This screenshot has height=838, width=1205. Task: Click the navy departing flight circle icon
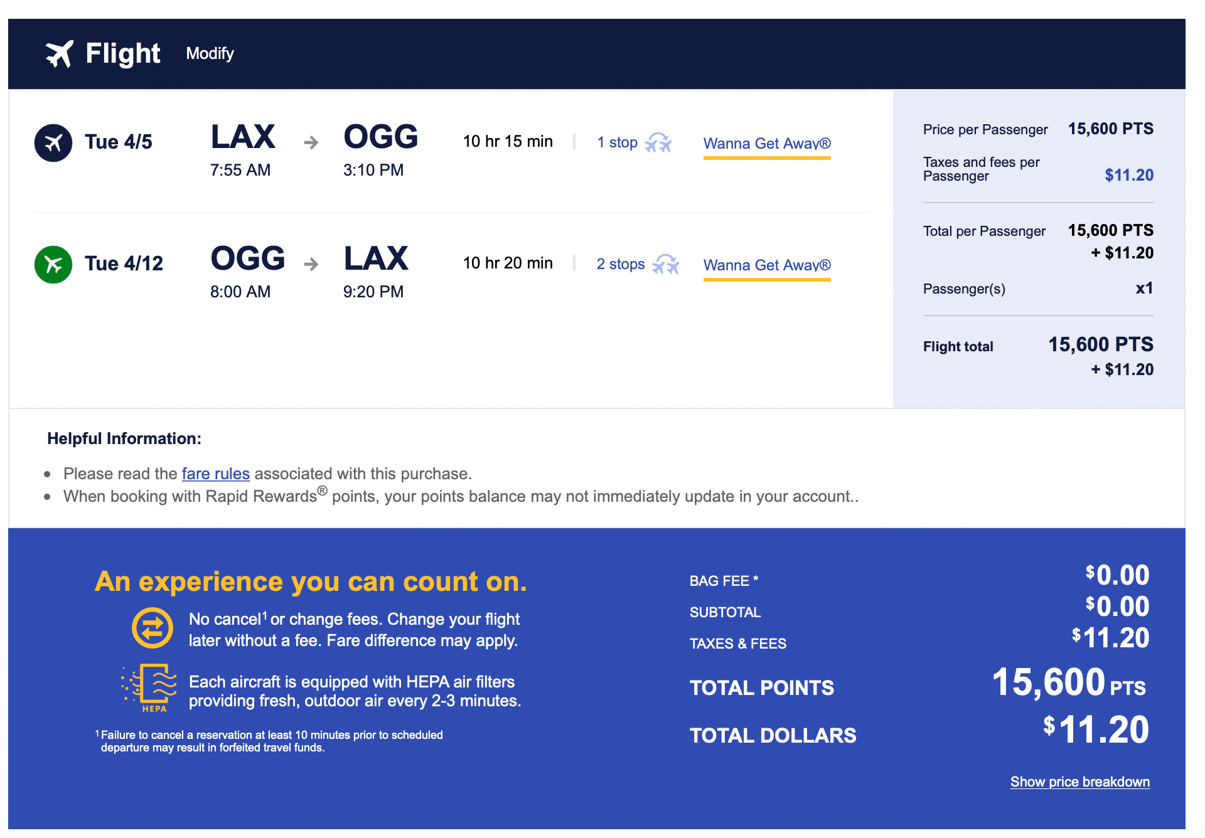[53, 143]
